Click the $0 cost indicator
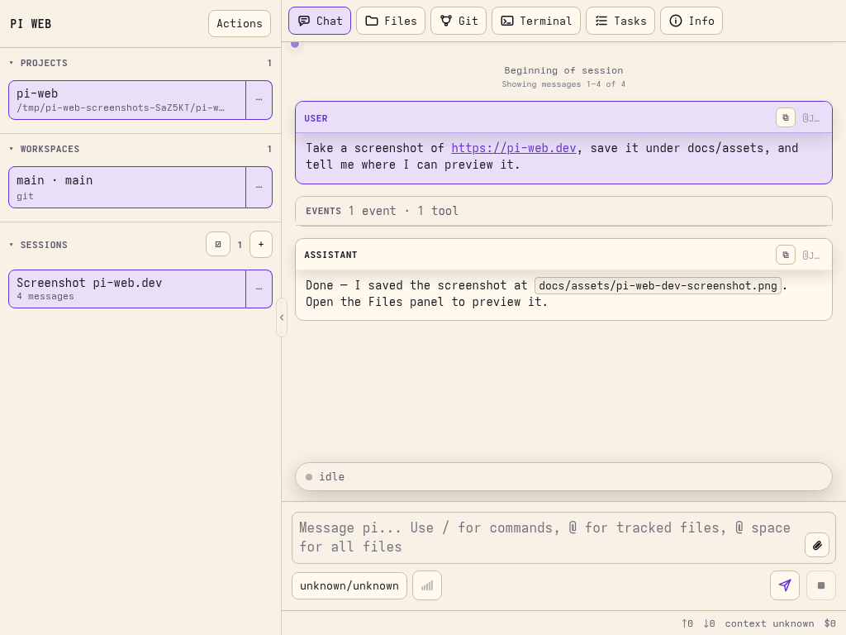This screenshot has height=635, width=846. [x=829, y=623]
